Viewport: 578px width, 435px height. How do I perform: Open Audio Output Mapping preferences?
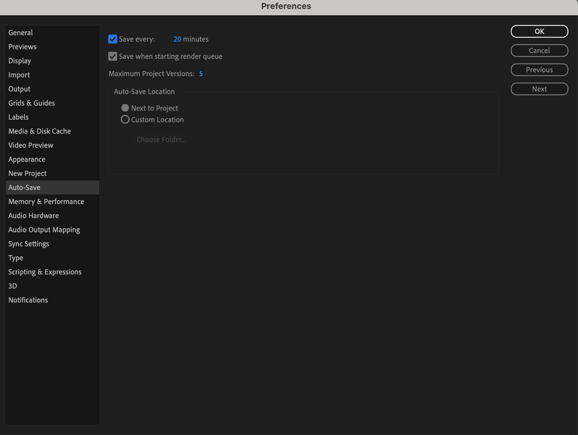point(52,230)
